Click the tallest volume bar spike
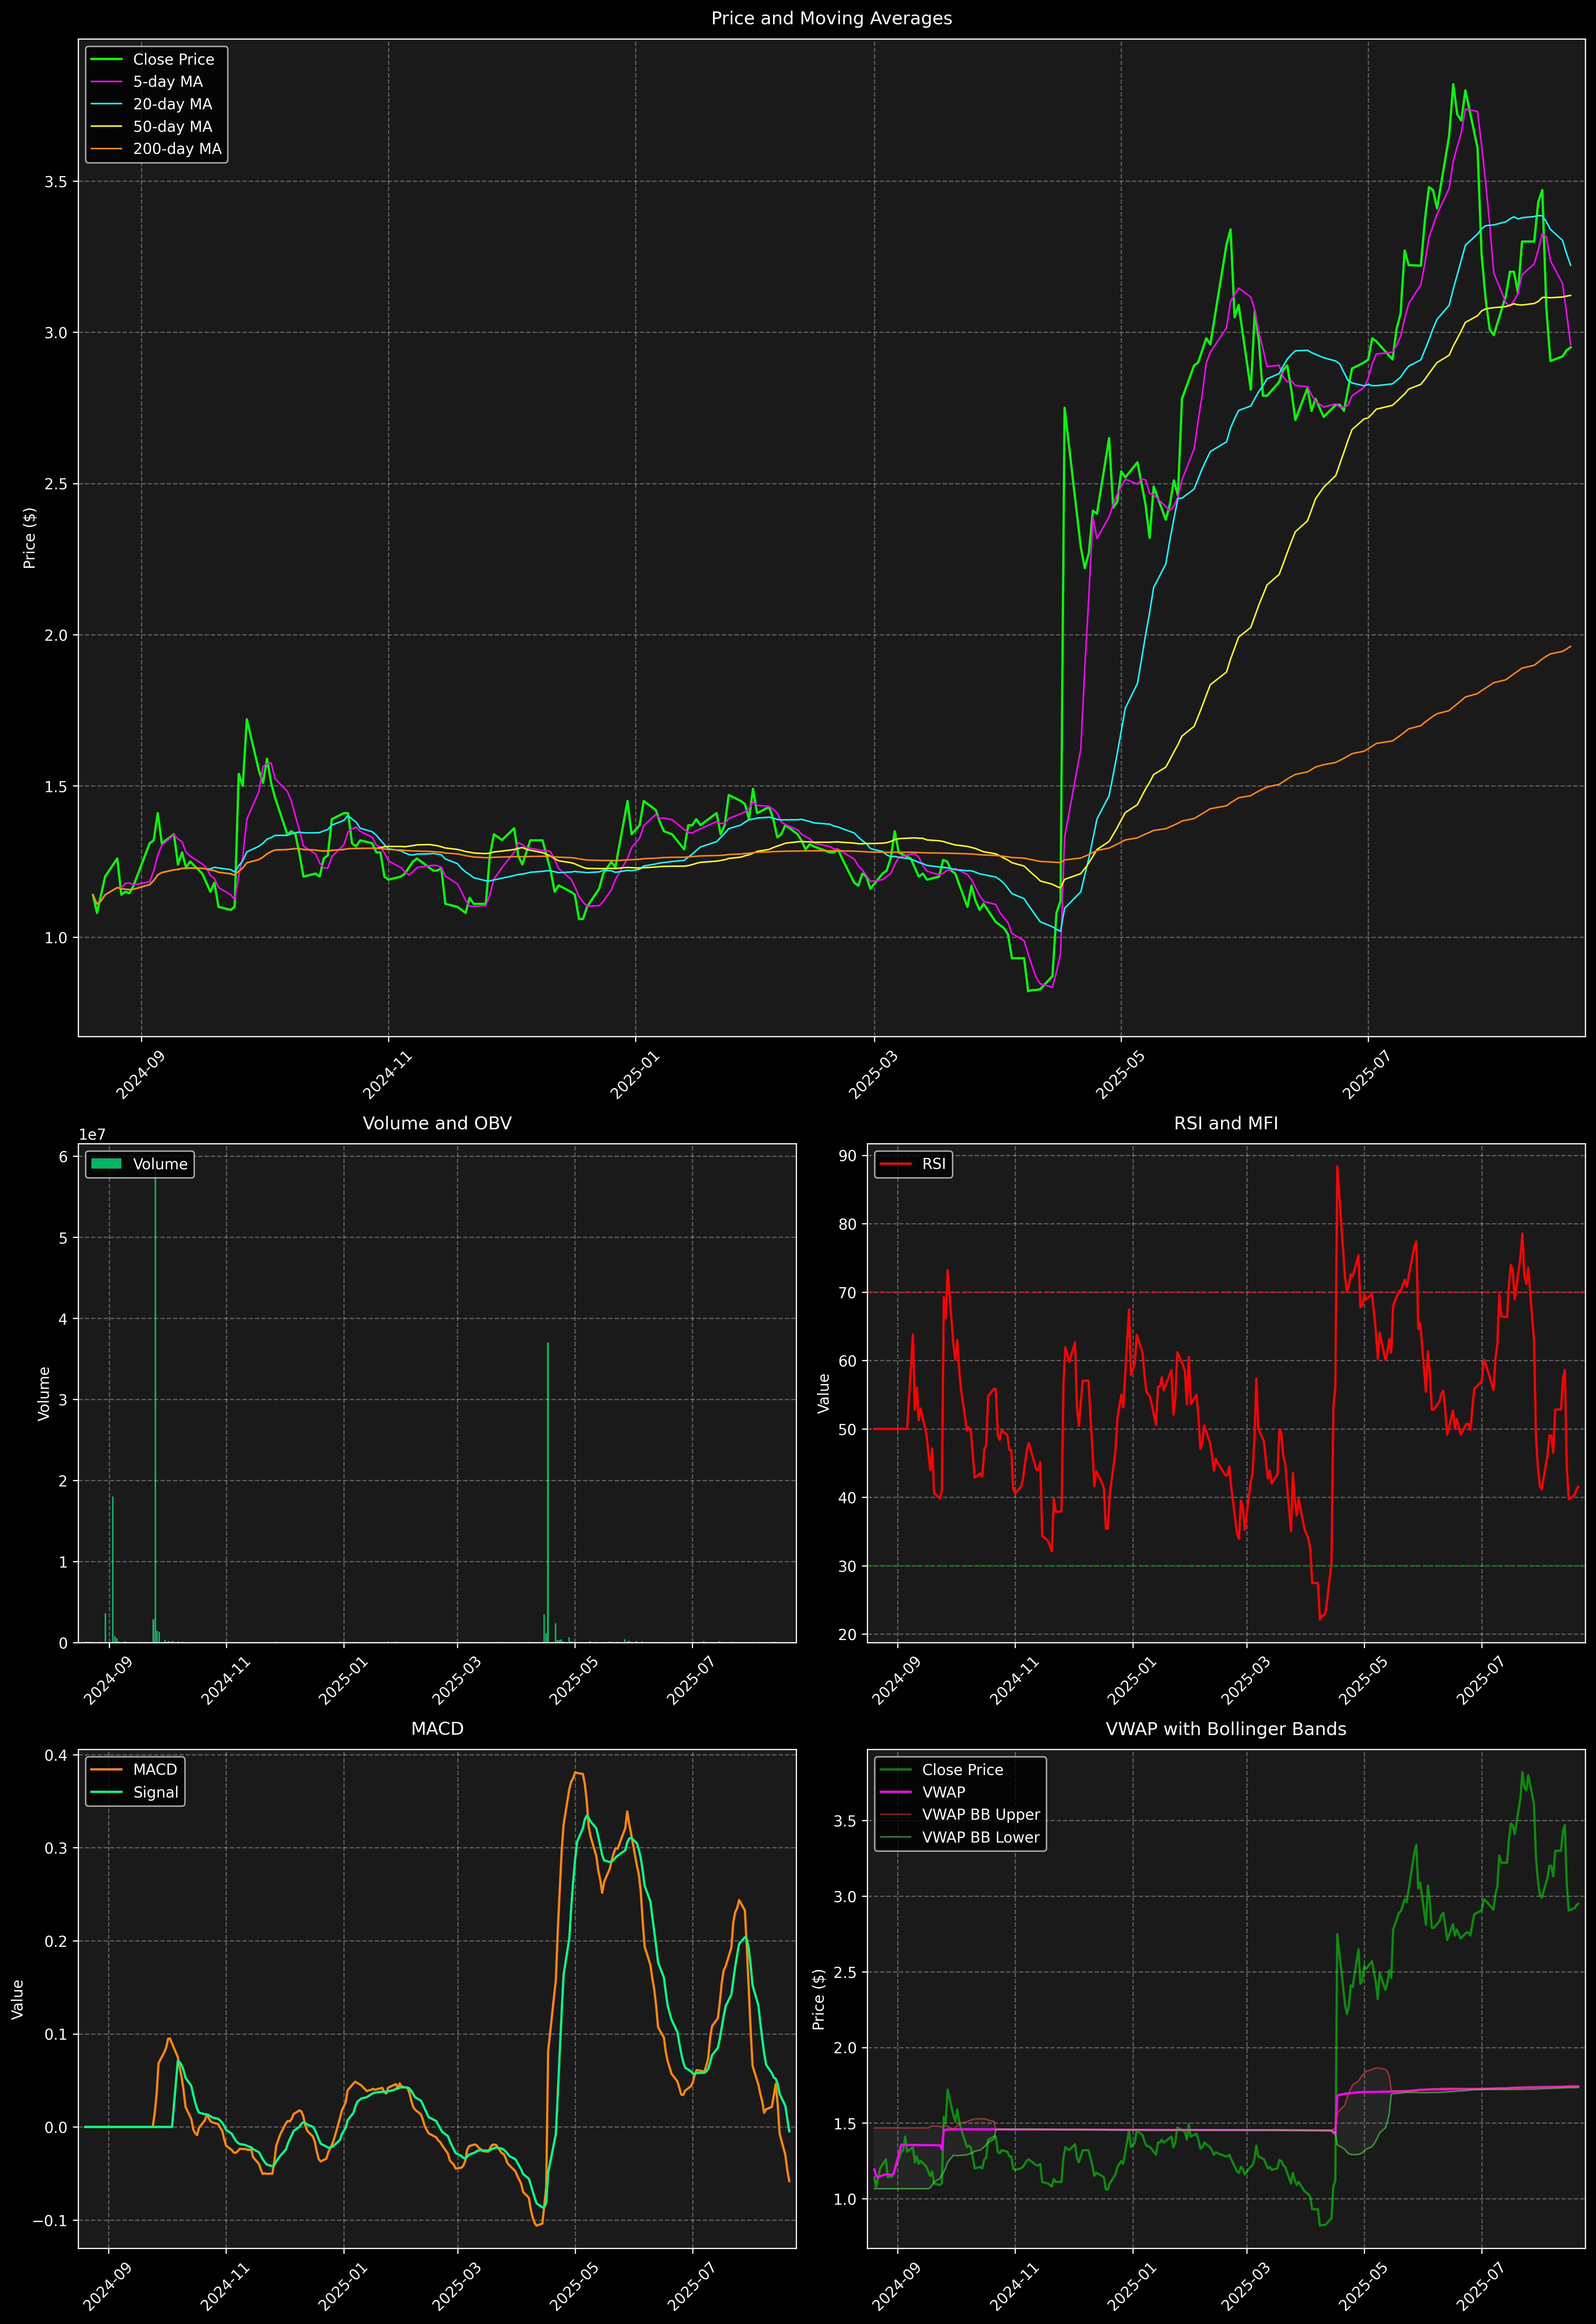This screenshot has height=2324, width=1596. pos(155,1400)
